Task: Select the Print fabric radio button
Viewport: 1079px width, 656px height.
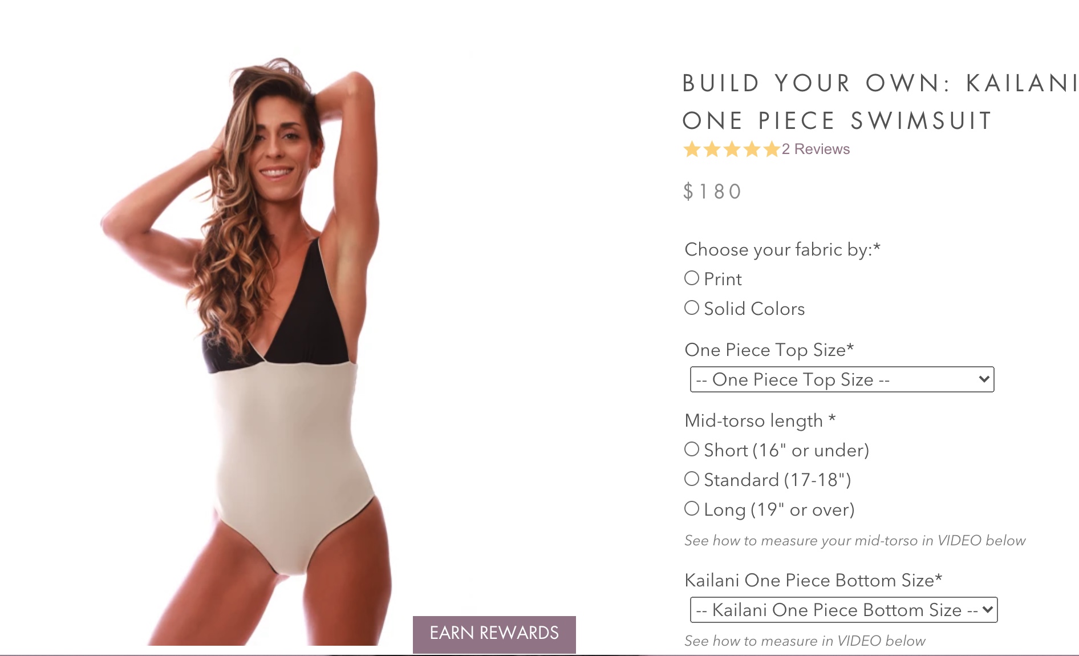Action: [692, 278]
